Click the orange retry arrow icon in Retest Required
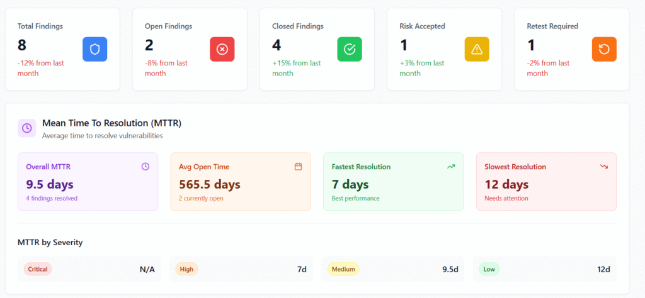 (x=604, y=49)
